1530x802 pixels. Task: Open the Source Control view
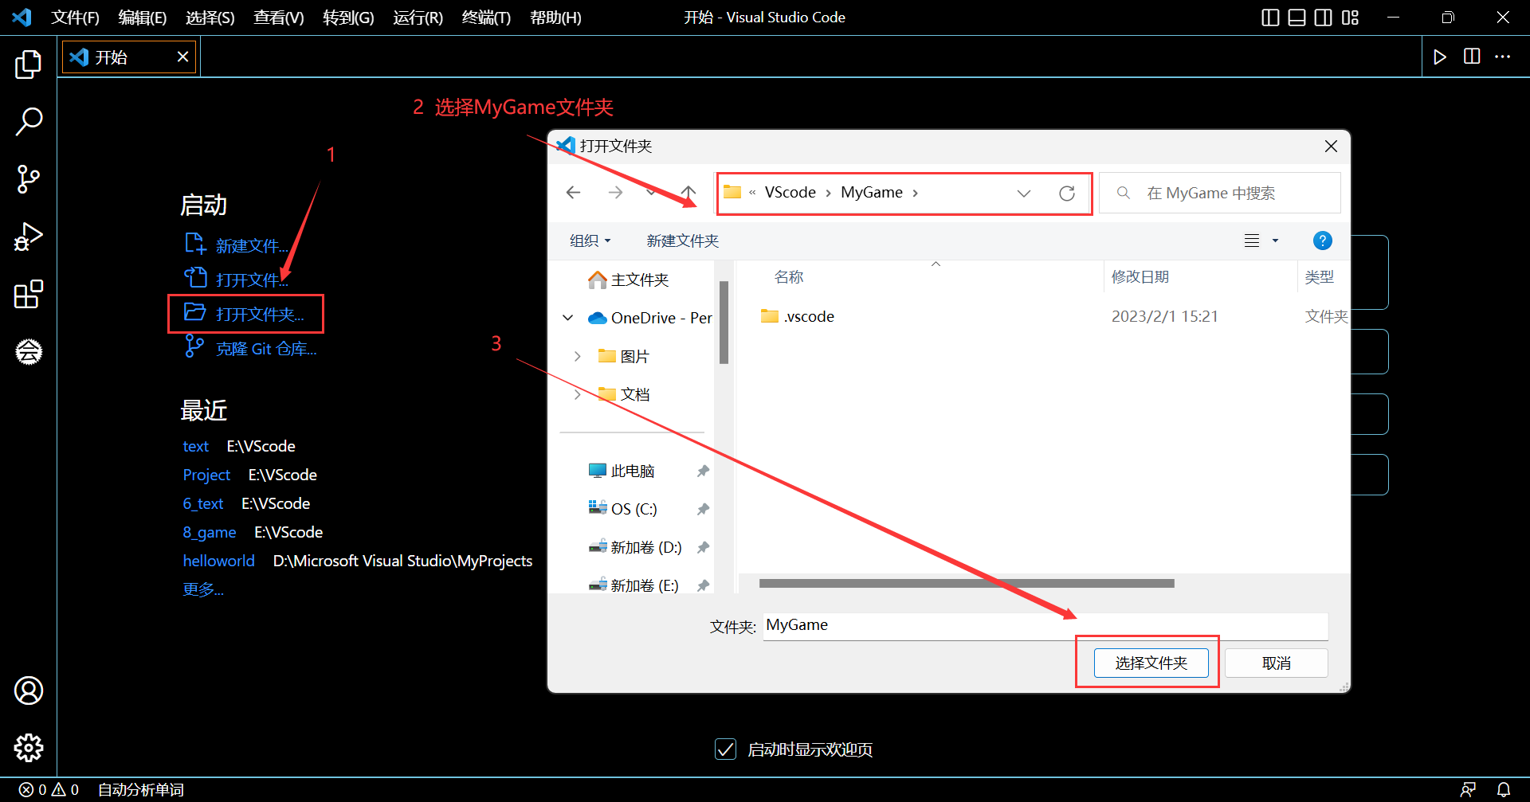tap(29, 179)
